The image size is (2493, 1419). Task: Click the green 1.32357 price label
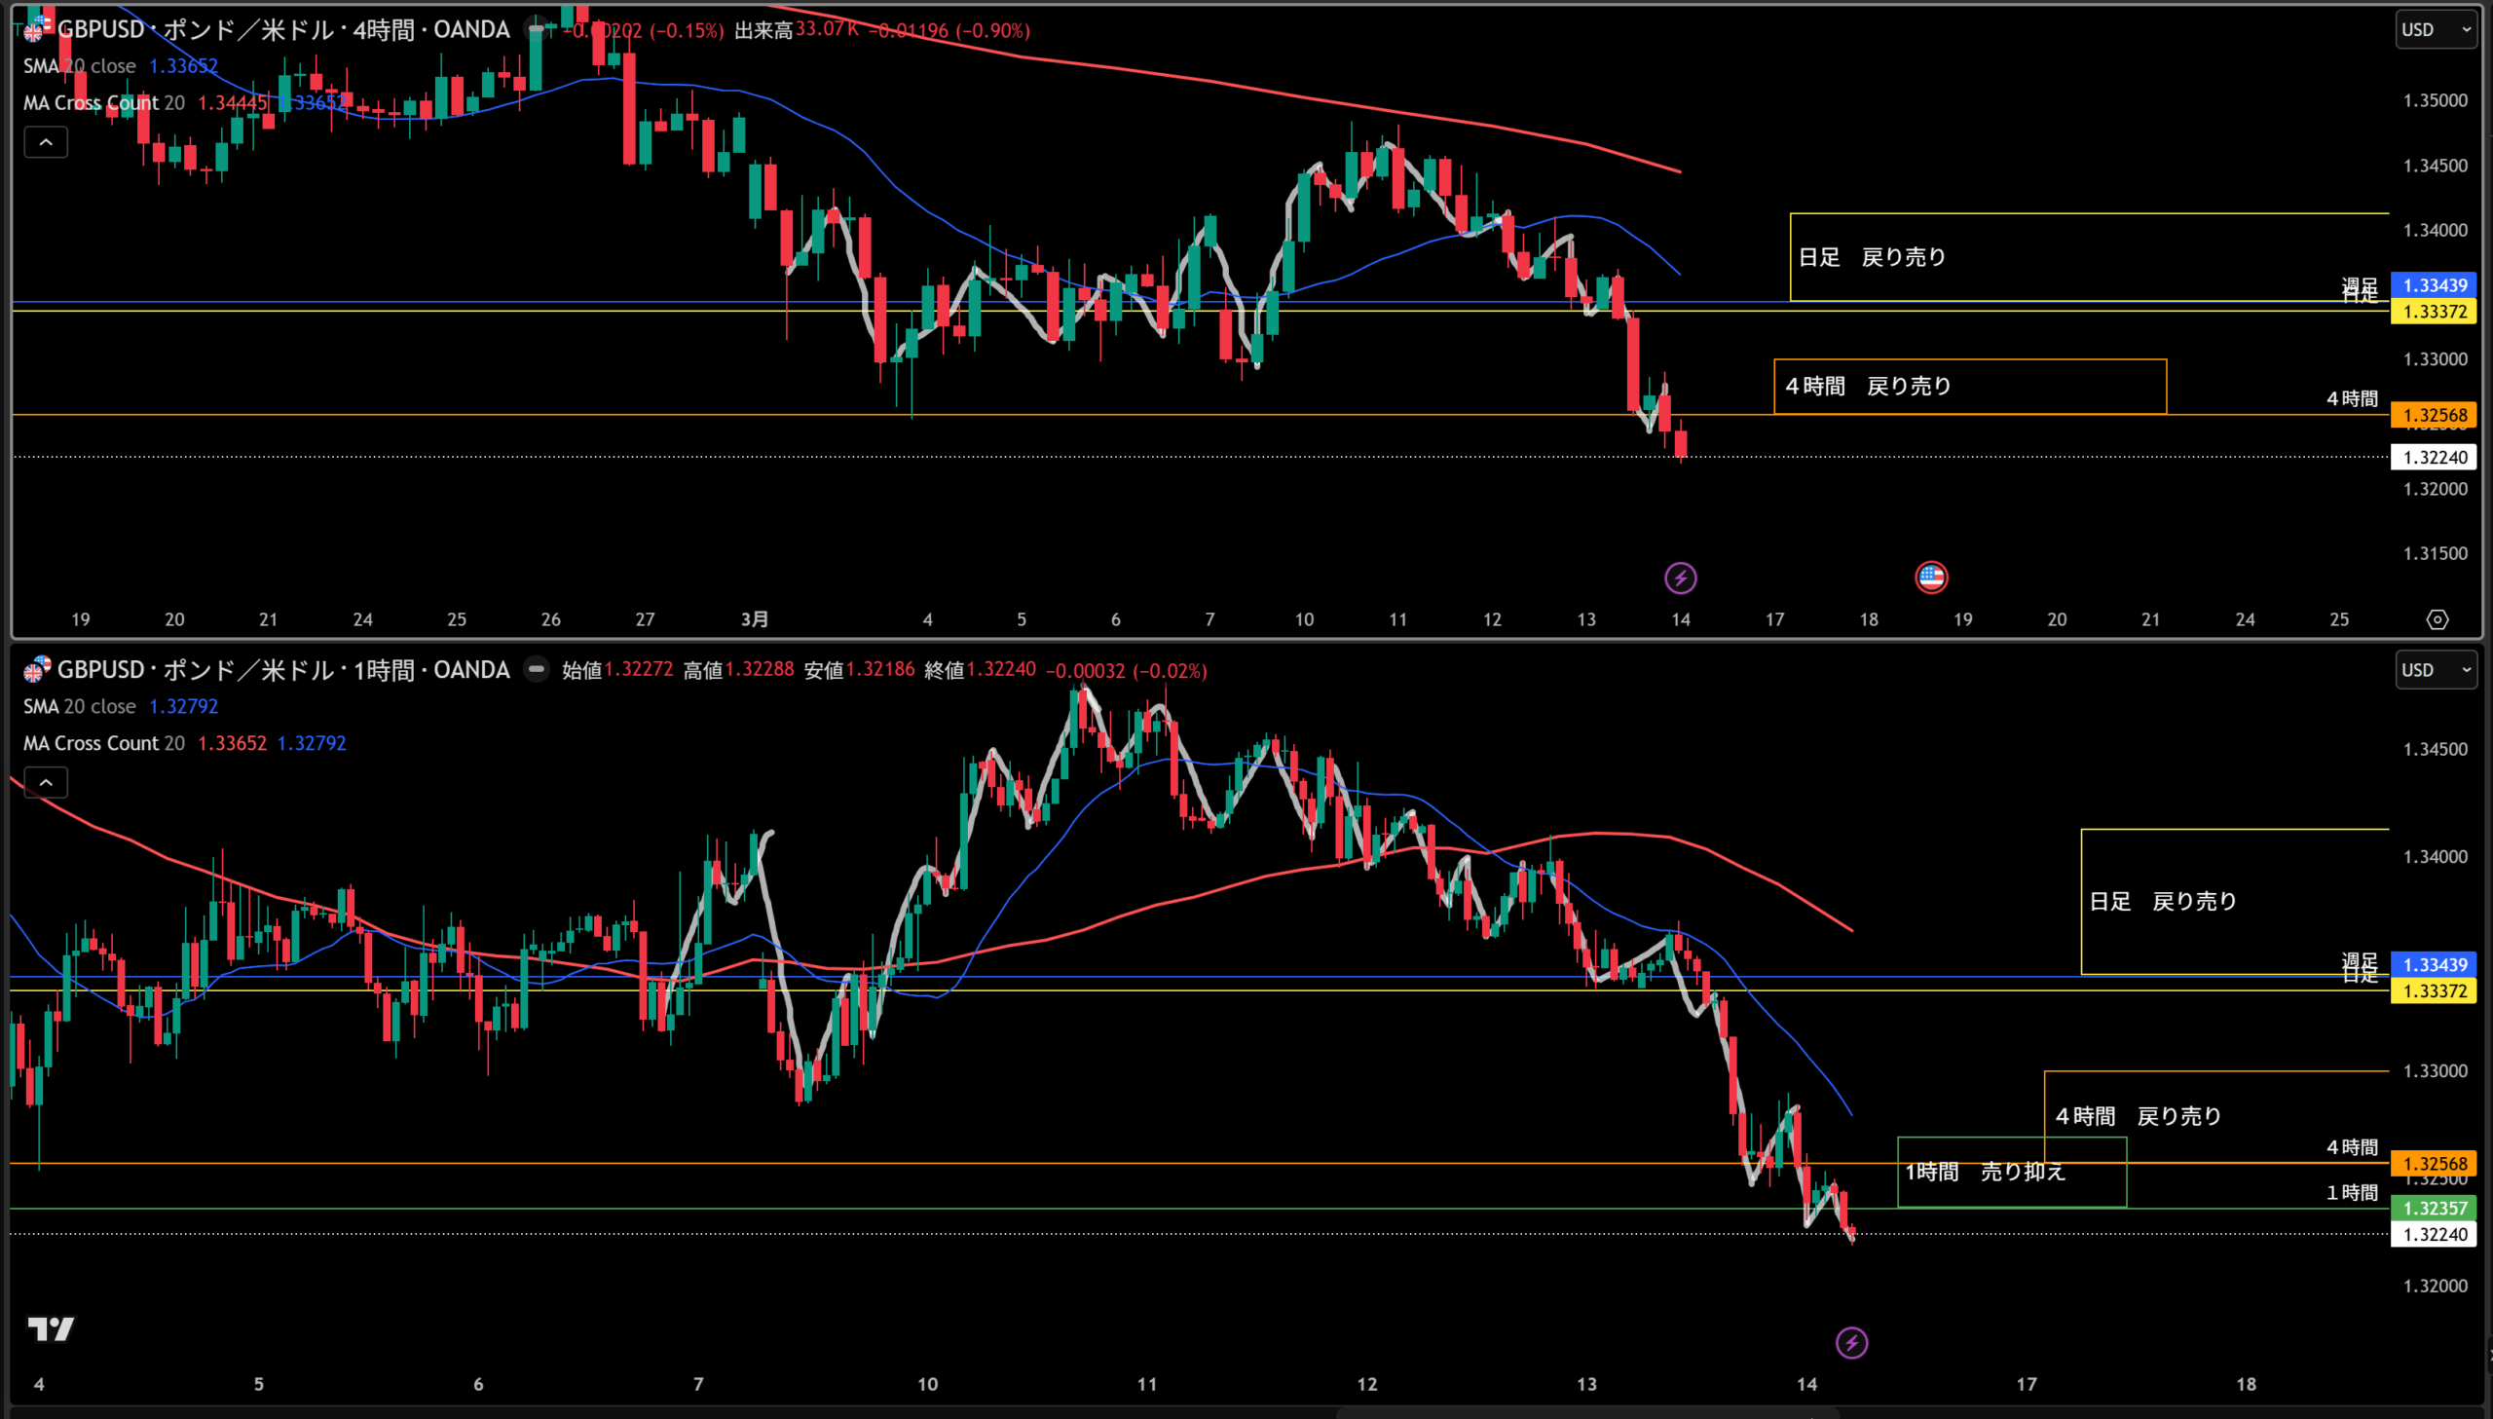(2434, 1209)
